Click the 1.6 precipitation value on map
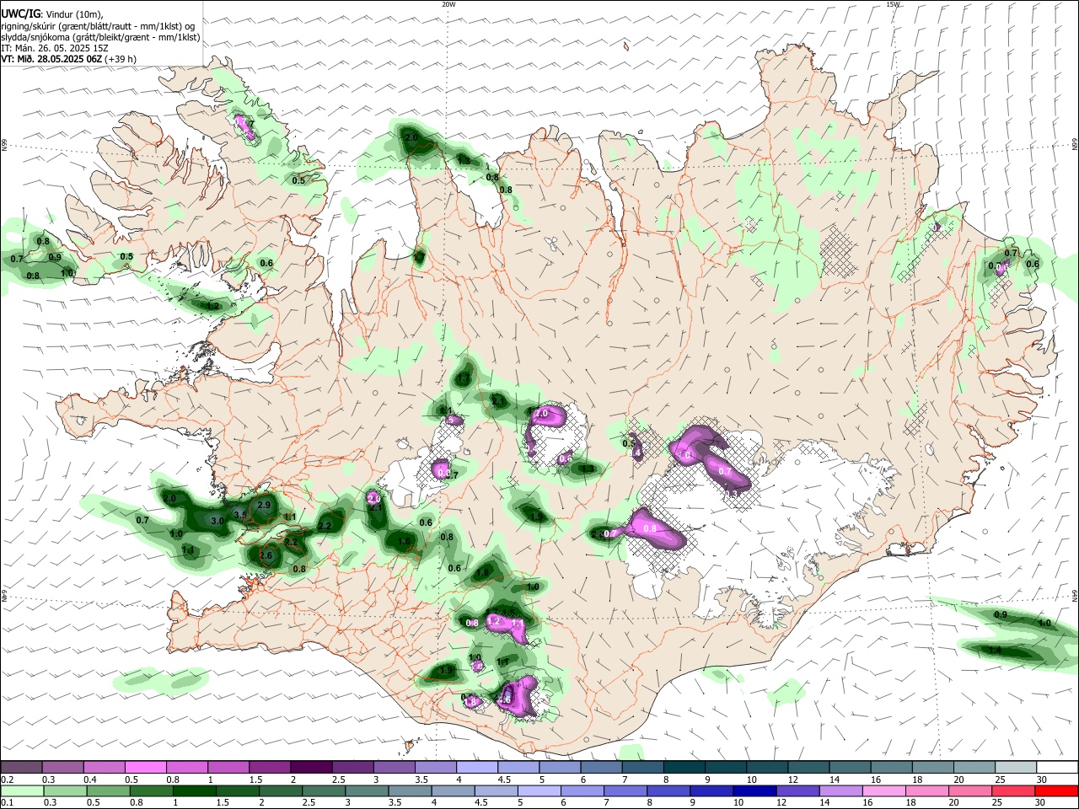Image resolution: width=1079 pixels, height=809 pixels. point(404,542)
